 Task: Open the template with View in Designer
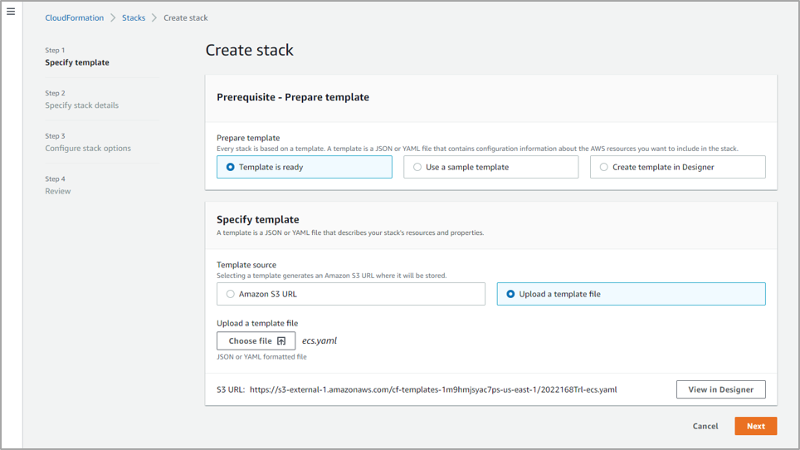[721, 389]
